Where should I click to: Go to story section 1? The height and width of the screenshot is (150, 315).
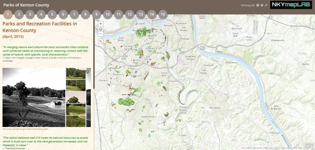point(8,14)
